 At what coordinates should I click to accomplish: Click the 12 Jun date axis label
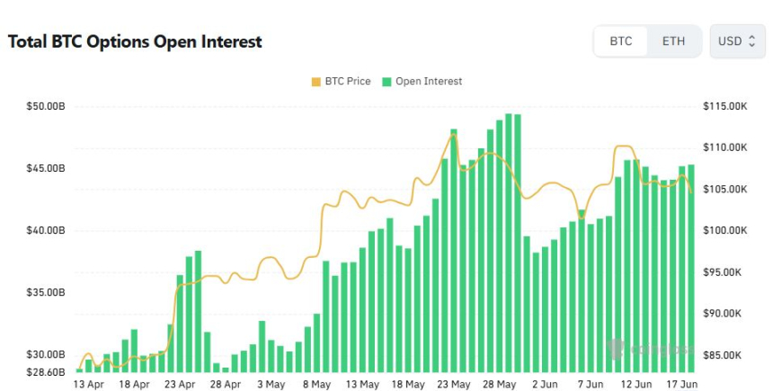click(x=636, y=384)
